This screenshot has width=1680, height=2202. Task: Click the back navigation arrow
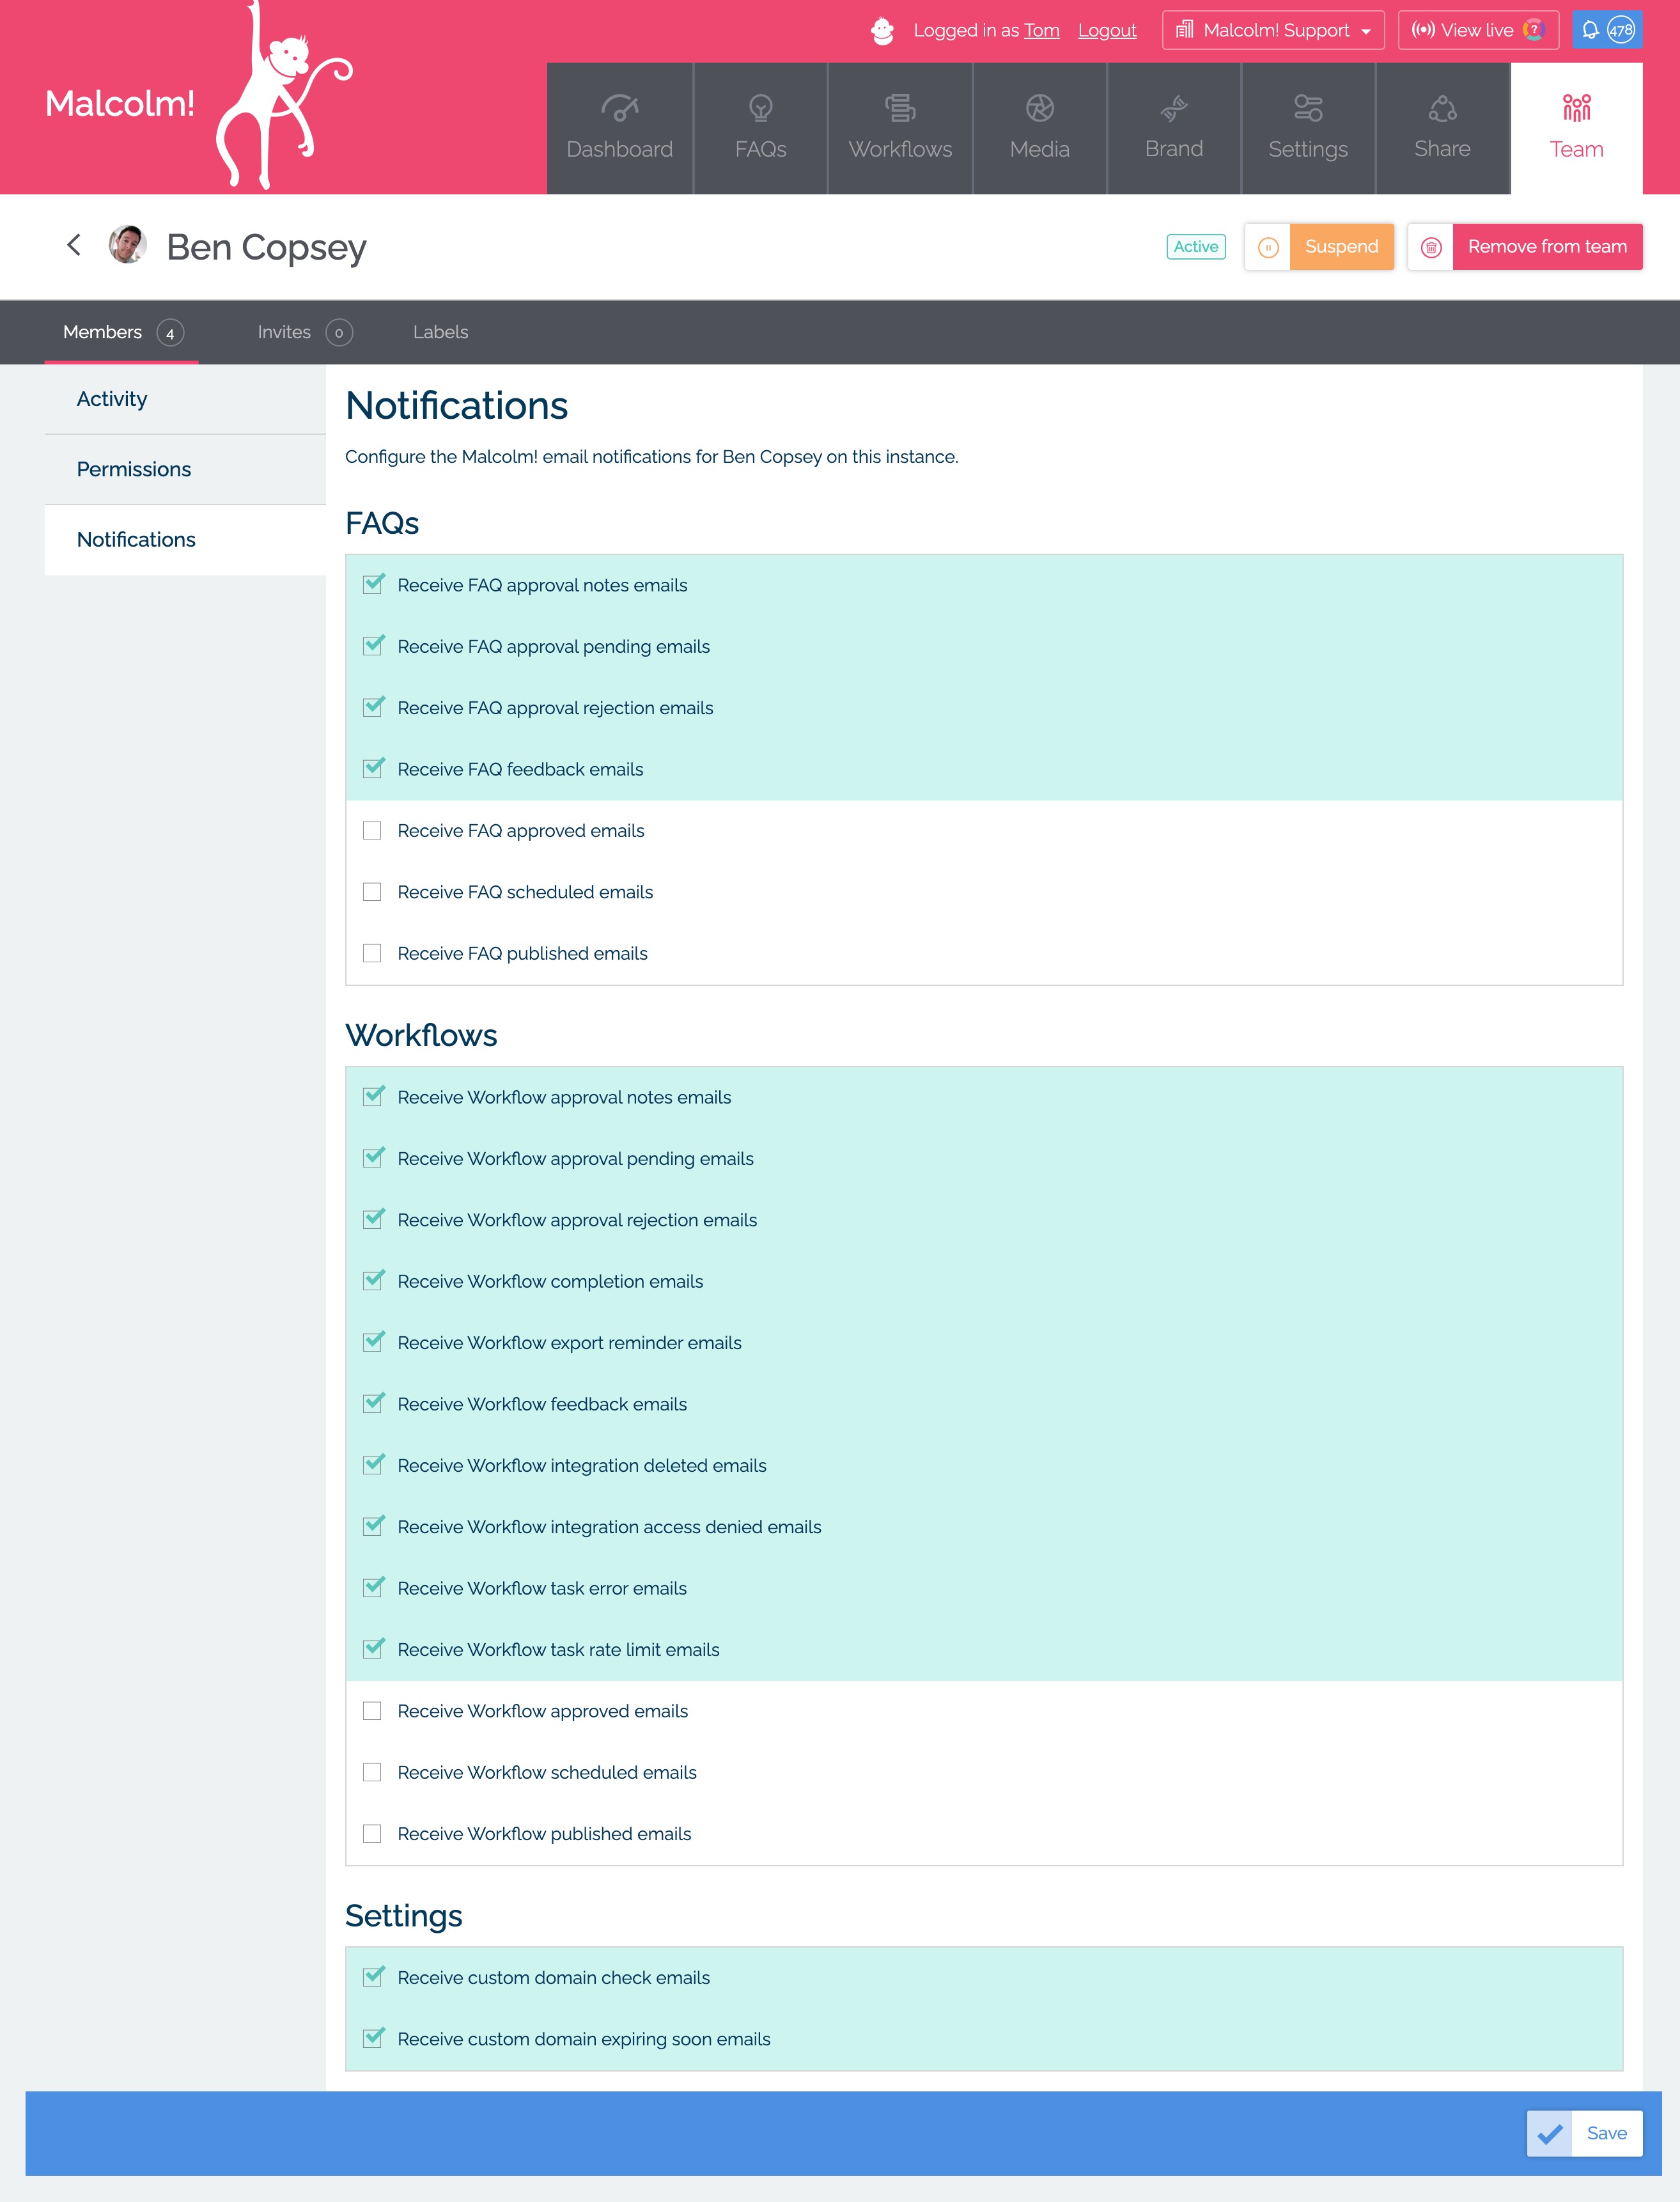(x=72, y=247)
